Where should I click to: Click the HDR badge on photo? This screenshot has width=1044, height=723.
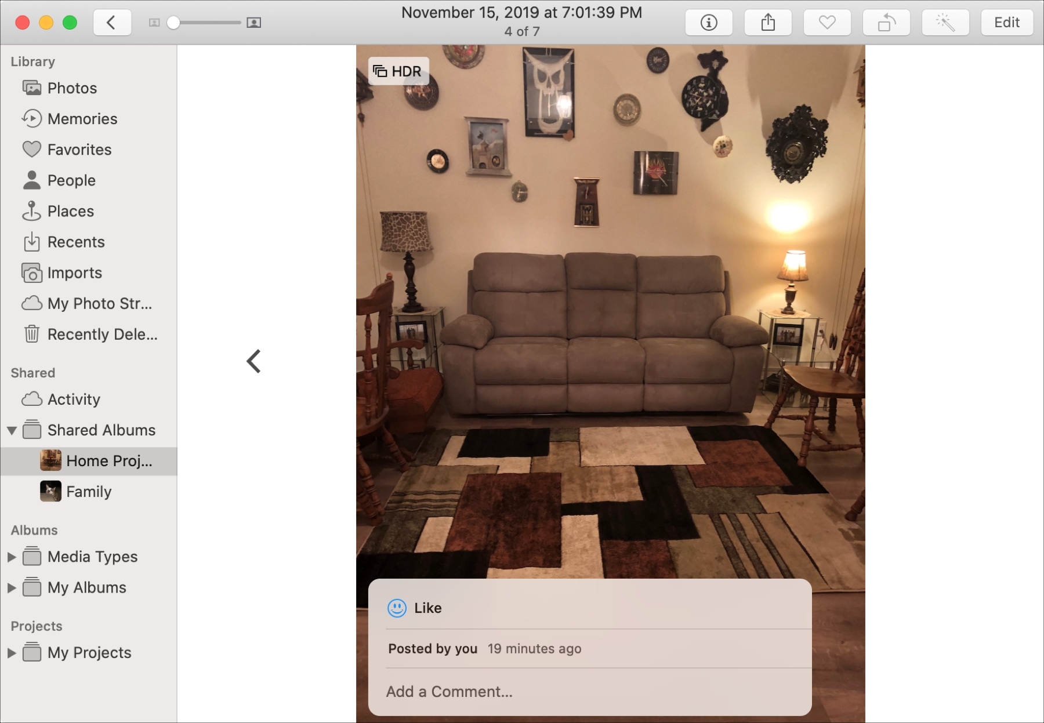pyautogui.click(x=398, y=71)
